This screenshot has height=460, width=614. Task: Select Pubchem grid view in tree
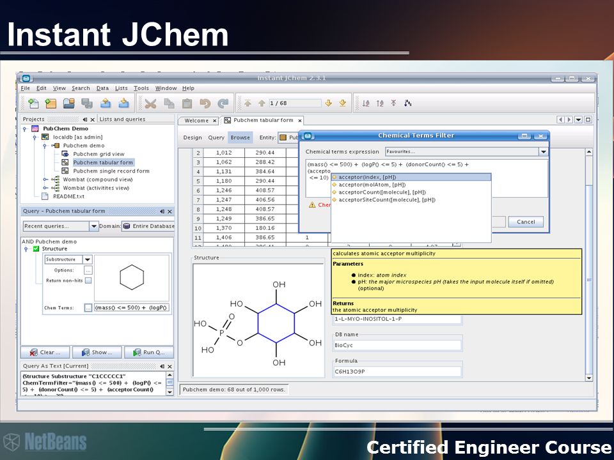tap(98, 154)
